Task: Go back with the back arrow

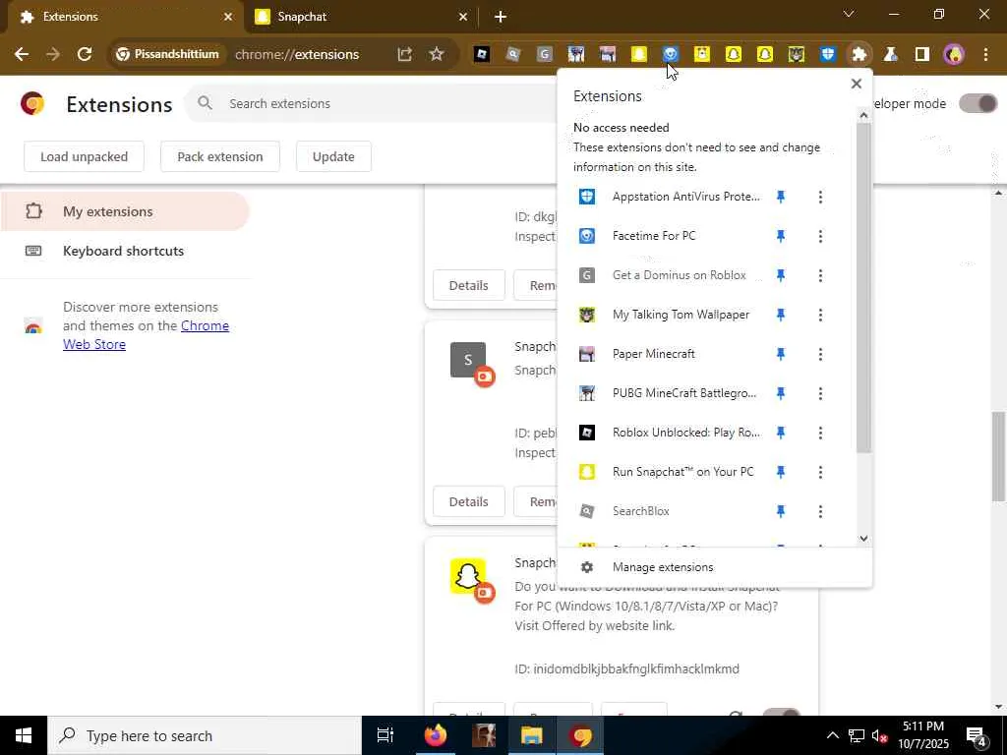Action: [22, 55]
